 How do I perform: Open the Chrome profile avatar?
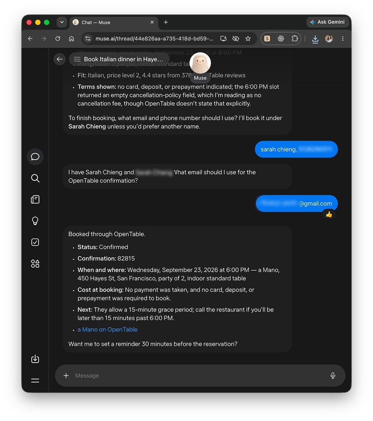329,39
